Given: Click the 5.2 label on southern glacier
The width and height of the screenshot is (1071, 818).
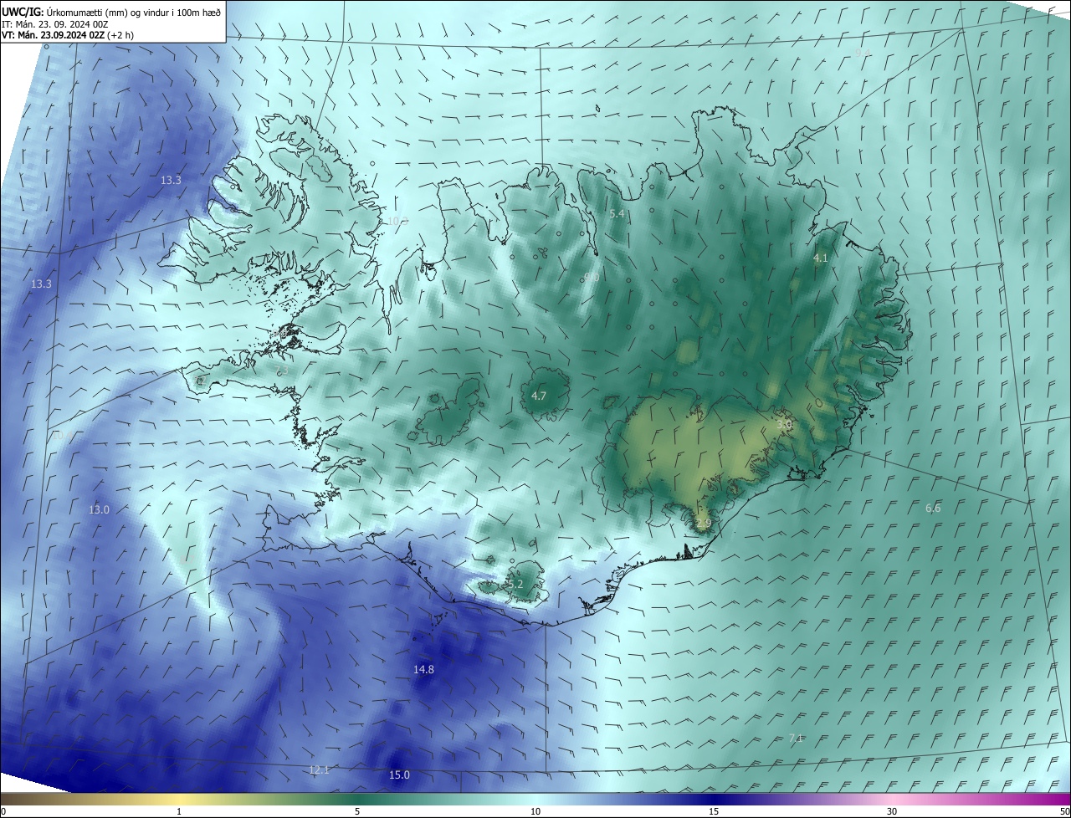Looking at the screenshot, I should (x=515, y=584).
